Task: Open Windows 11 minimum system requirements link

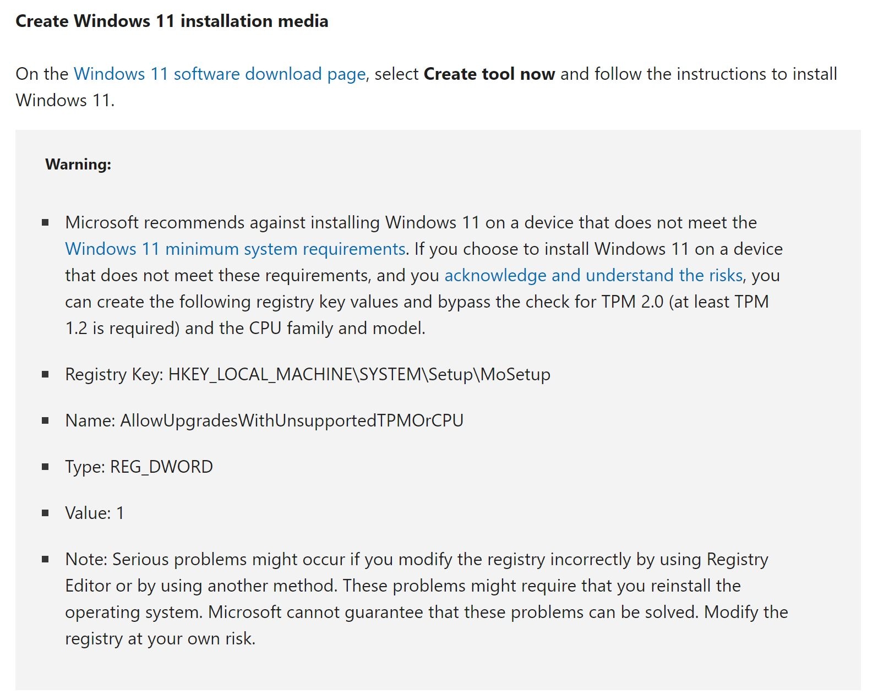Action: tap(235, 249)
